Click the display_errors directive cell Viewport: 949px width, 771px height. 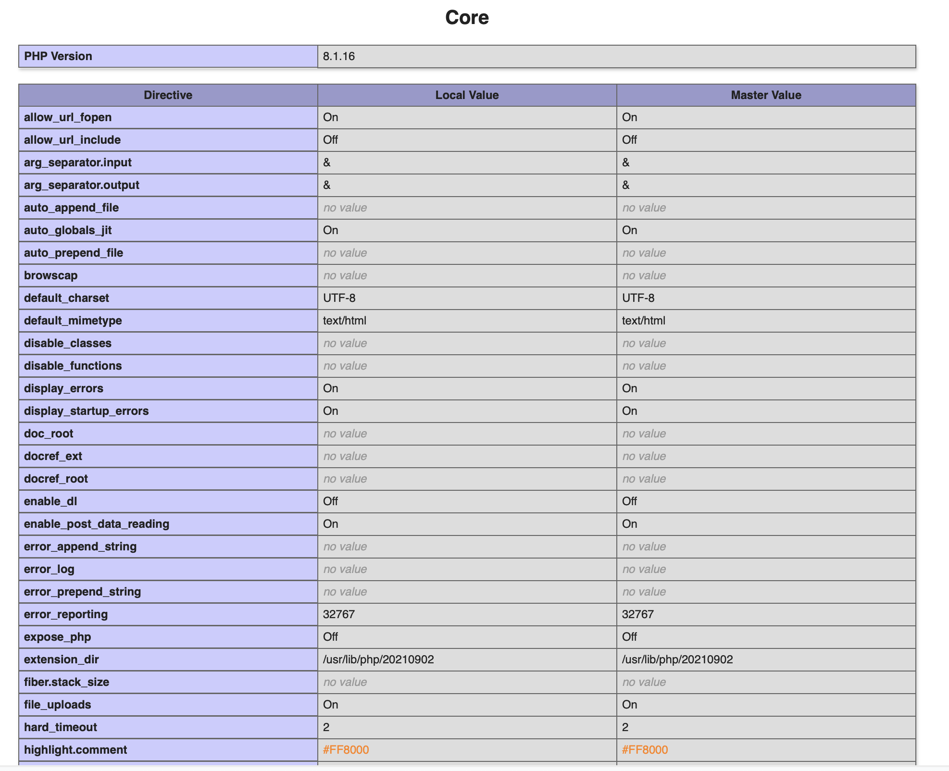tap(168, 388)
